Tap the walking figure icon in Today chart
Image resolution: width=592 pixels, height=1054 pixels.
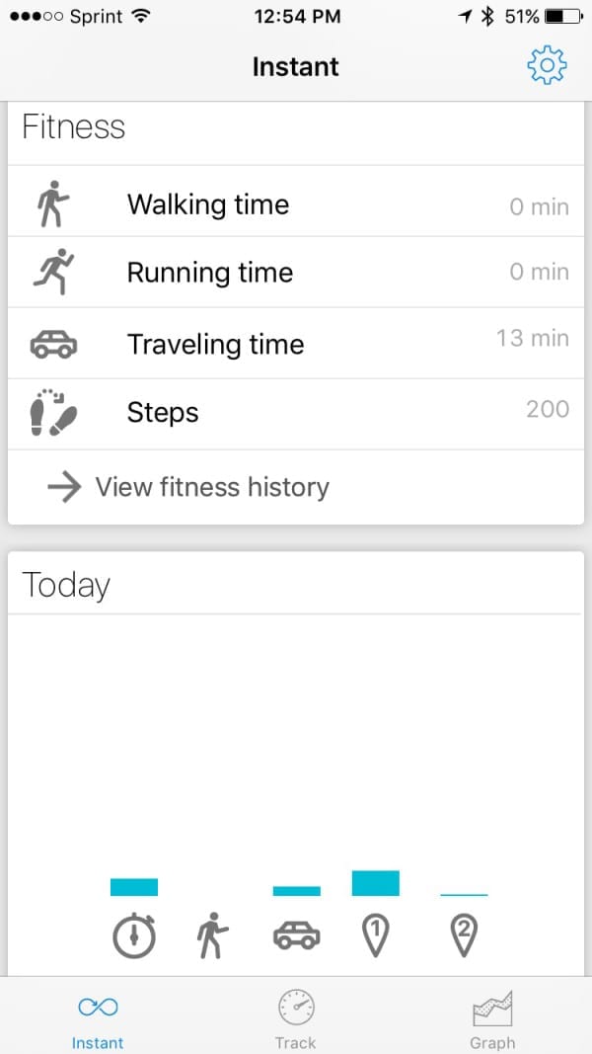(x=211, y=934)
